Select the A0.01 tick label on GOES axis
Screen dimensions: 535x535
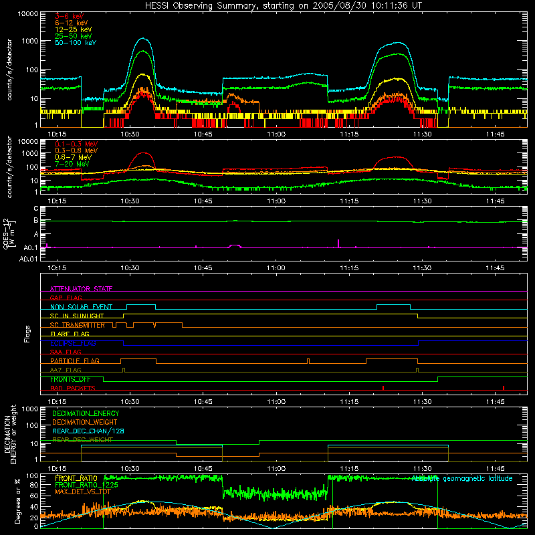28,259
